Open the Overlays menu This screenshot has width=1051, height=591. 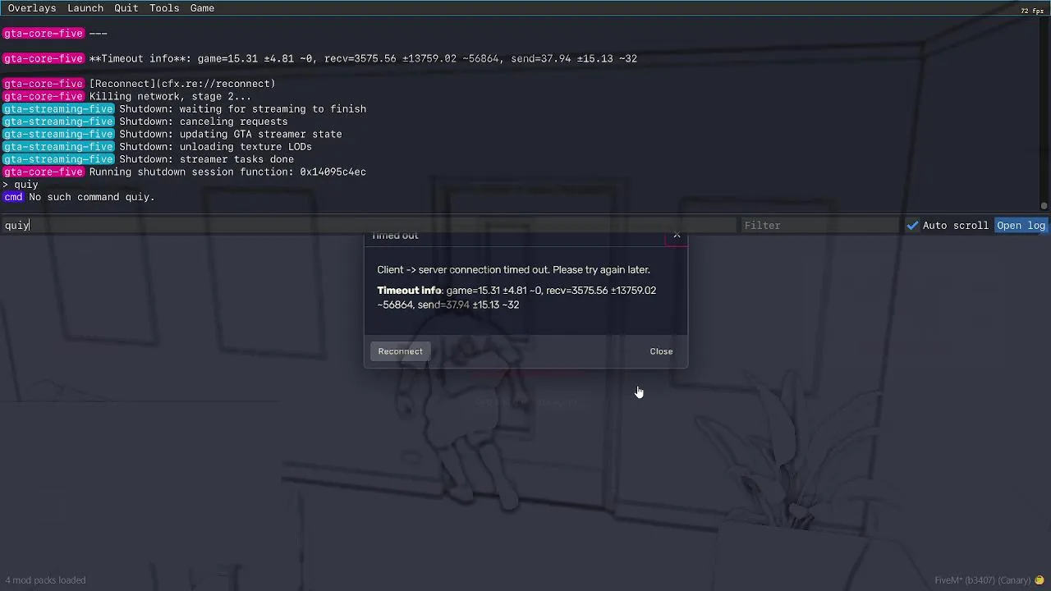point(32,8)
